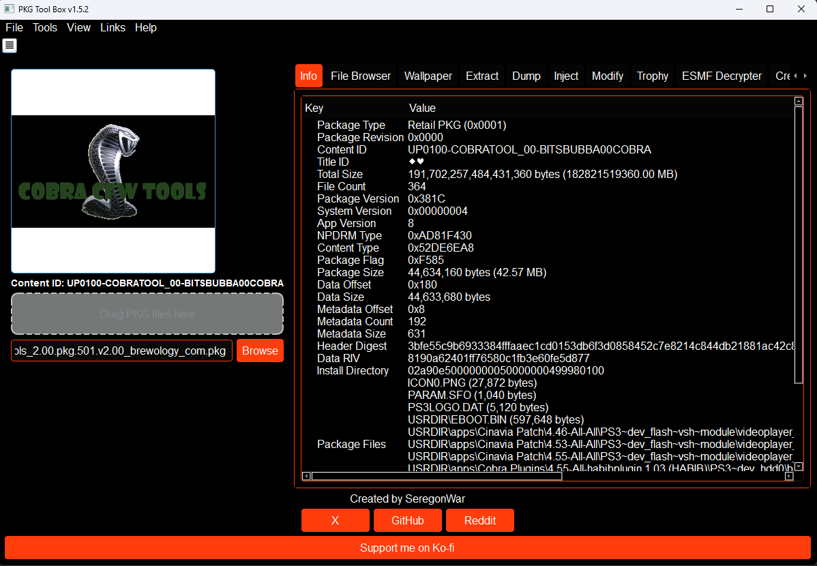Click the info list scroll-down arrow
Image resolution: width=817 pixels, height=566 pixels.
click(799, 466)
